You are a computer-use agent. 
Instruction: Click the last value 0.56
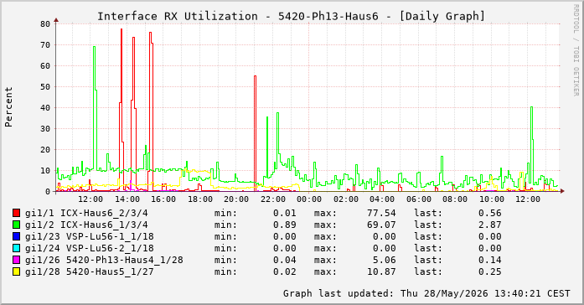click(x=490, y=214)
